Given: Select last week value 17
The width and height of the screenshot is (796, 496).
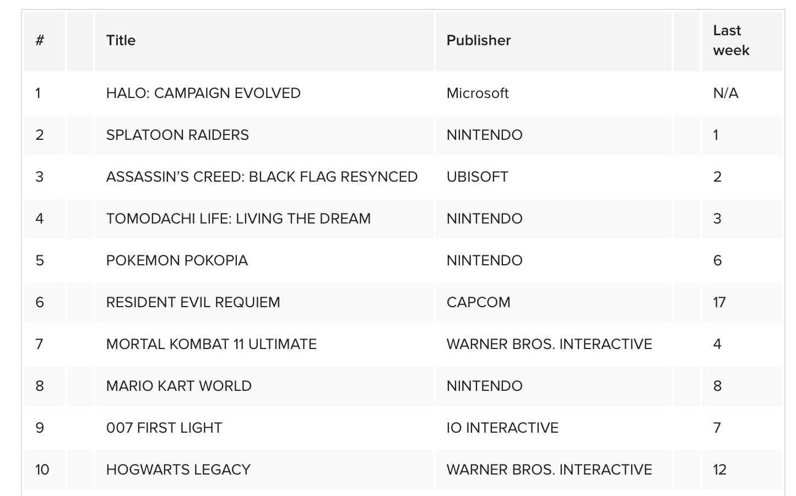Looking at the screenshot, I should coord(719,302).
